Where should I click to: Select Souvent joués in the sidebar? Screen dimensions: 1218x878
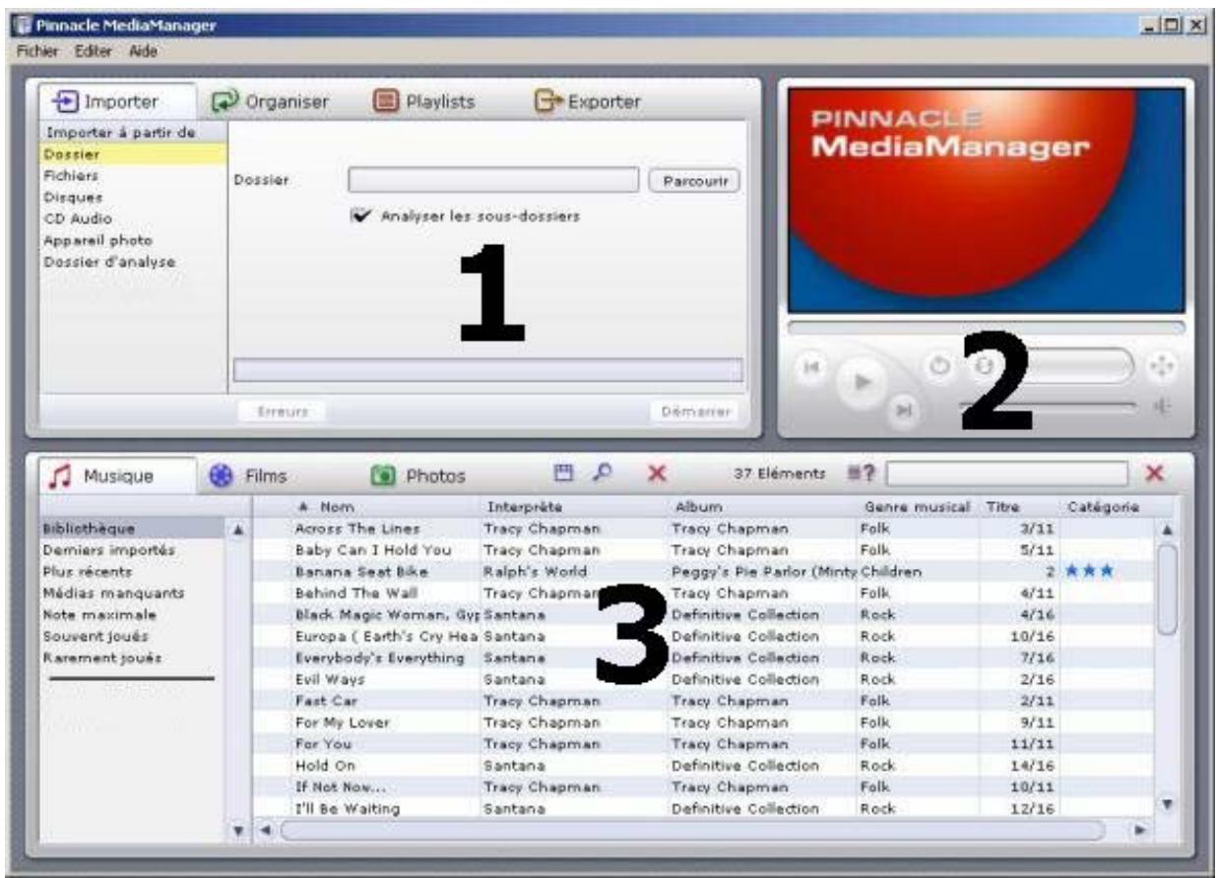pyautogui.click(x=132, y=636)
